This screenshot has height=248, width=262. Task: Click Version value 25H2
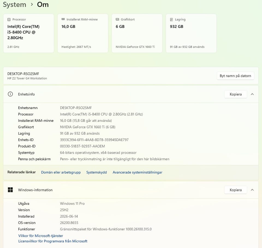[64, 210]
